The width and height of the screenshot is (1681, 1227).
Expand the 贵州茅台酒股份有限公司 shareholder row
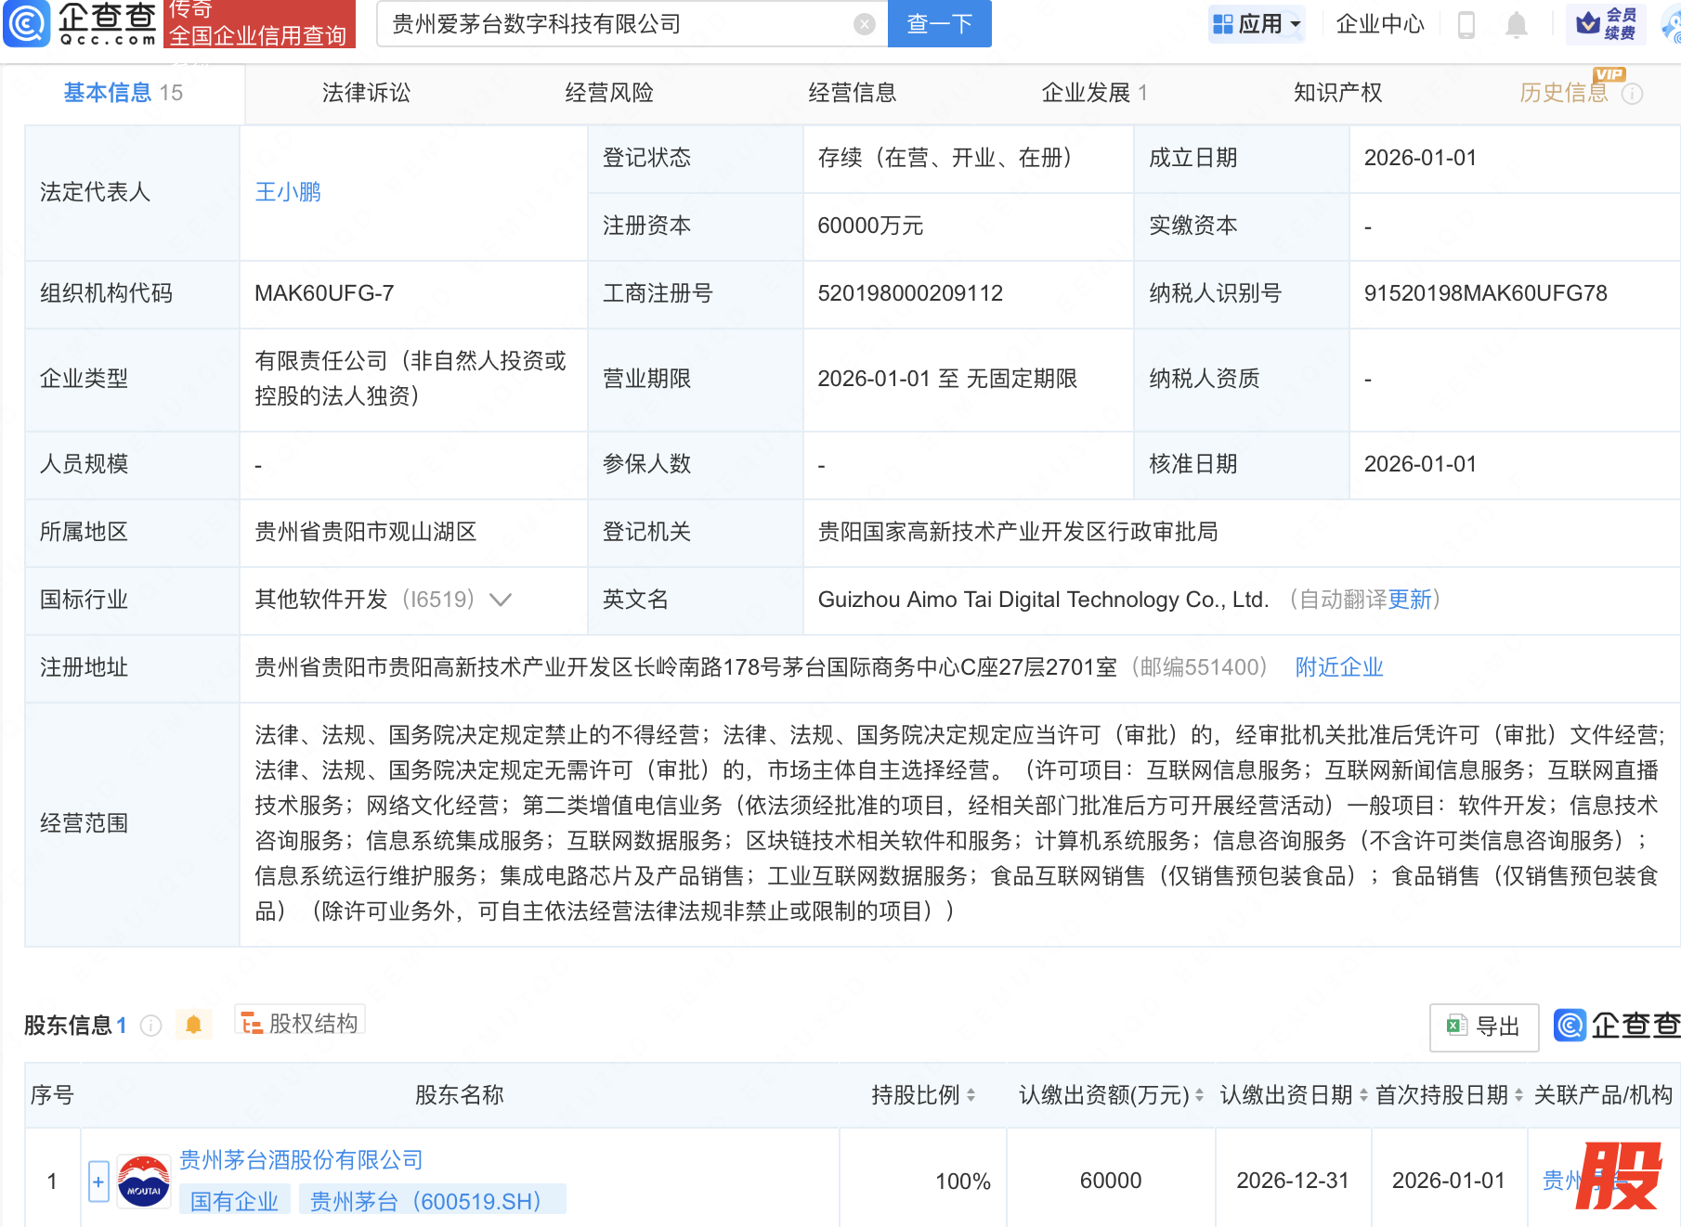[98, 1182]
